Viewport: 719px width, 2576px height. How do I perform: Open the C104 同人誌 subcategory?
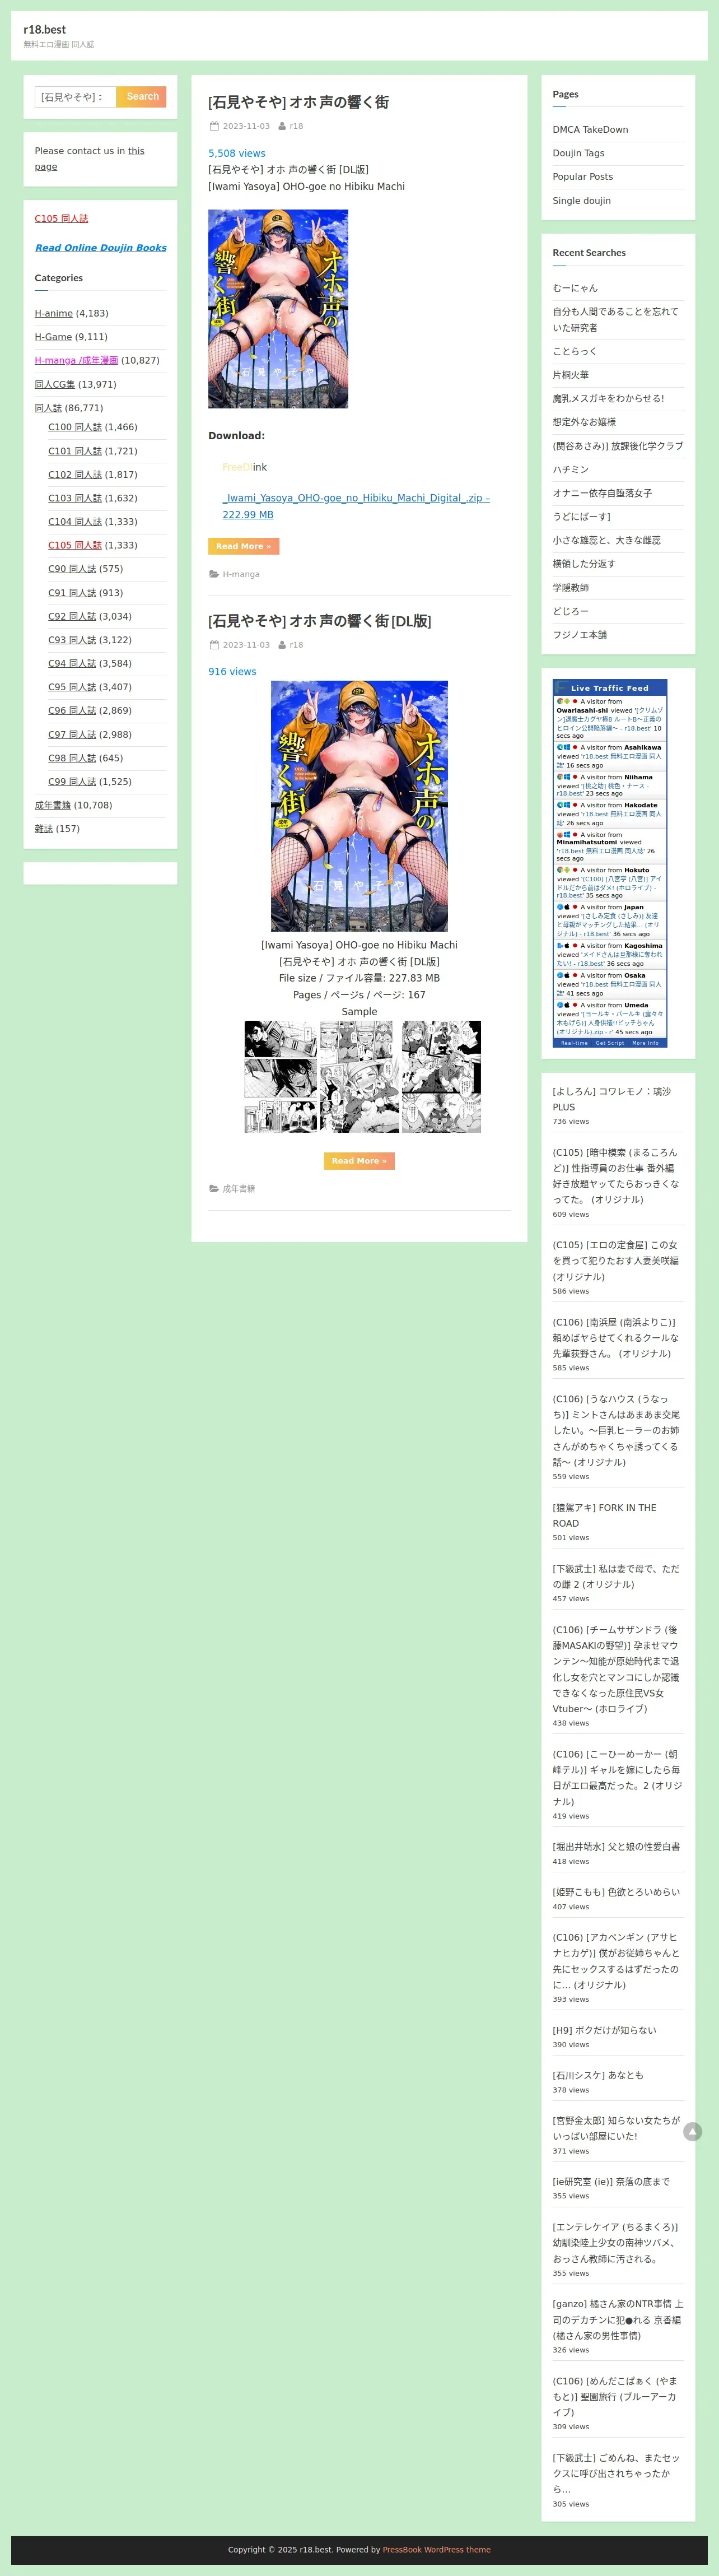pos(75,522)
